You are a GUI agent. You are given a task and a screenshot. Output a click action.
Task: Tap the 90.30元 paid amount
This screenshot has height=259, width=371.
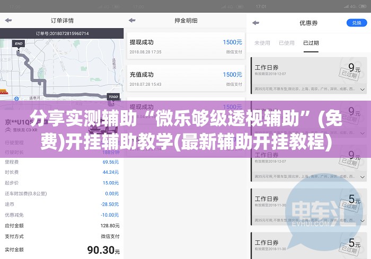click(x=103, y=250)
